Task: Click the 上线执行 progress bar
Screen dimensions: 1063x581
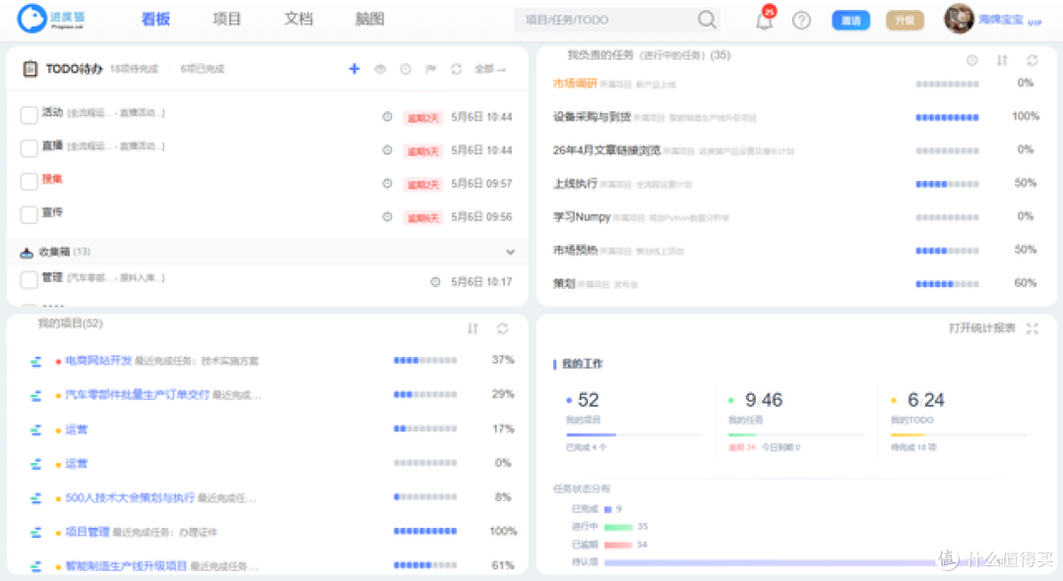Action: [947, 184]
